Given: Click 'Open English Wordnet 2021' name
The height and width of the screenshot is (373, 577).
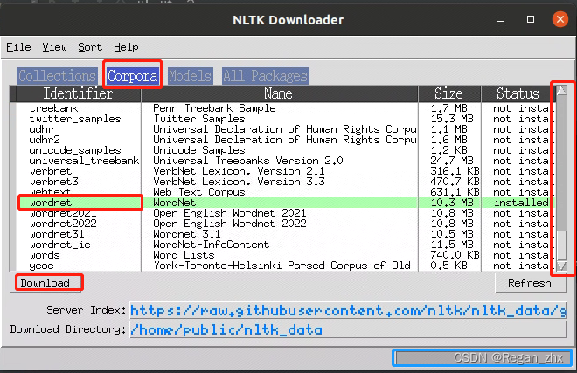Looking at the screenshot, I should 230,213.
